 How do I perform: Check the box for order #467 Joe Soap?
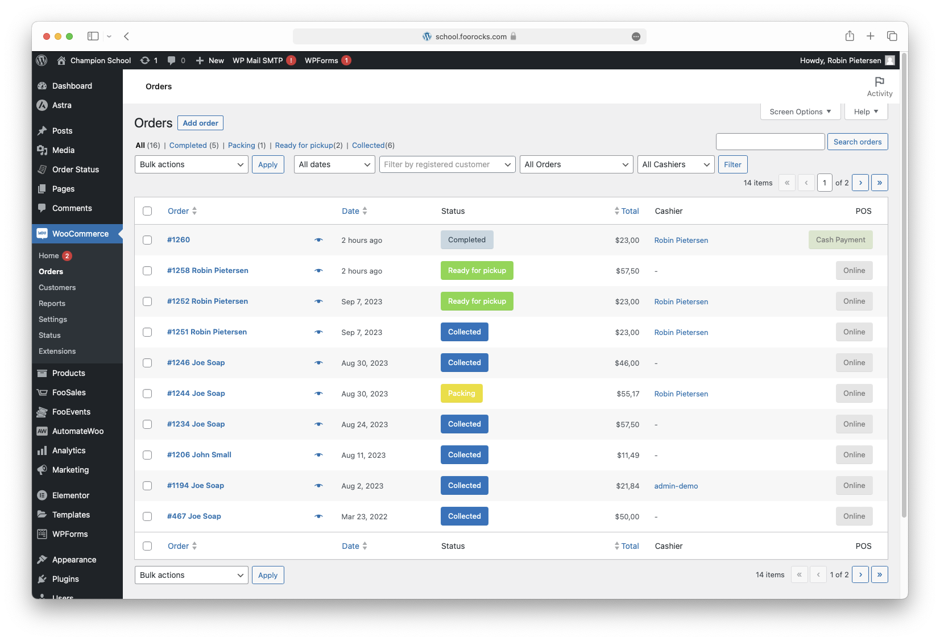point(147,516)
